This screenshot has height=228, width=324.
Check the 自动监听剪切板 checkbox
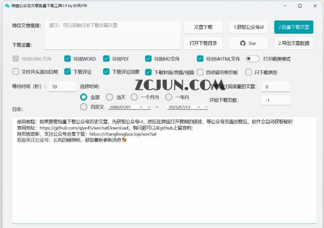tap(200, 72)
